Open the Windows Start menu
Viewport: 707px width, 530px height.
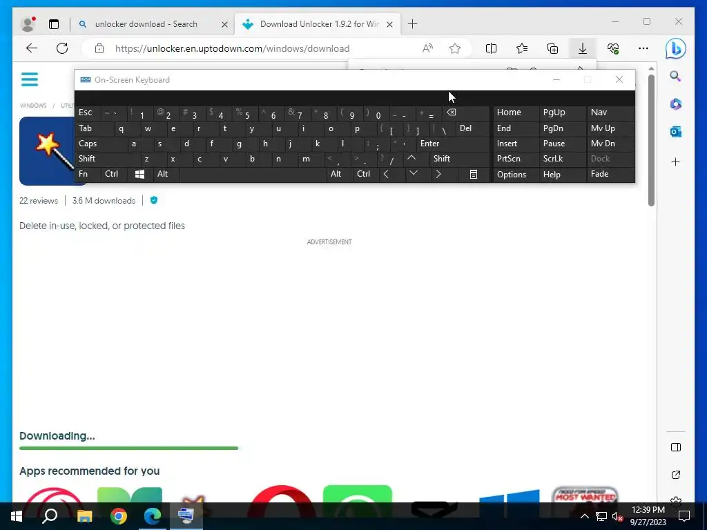coord(17,516)
